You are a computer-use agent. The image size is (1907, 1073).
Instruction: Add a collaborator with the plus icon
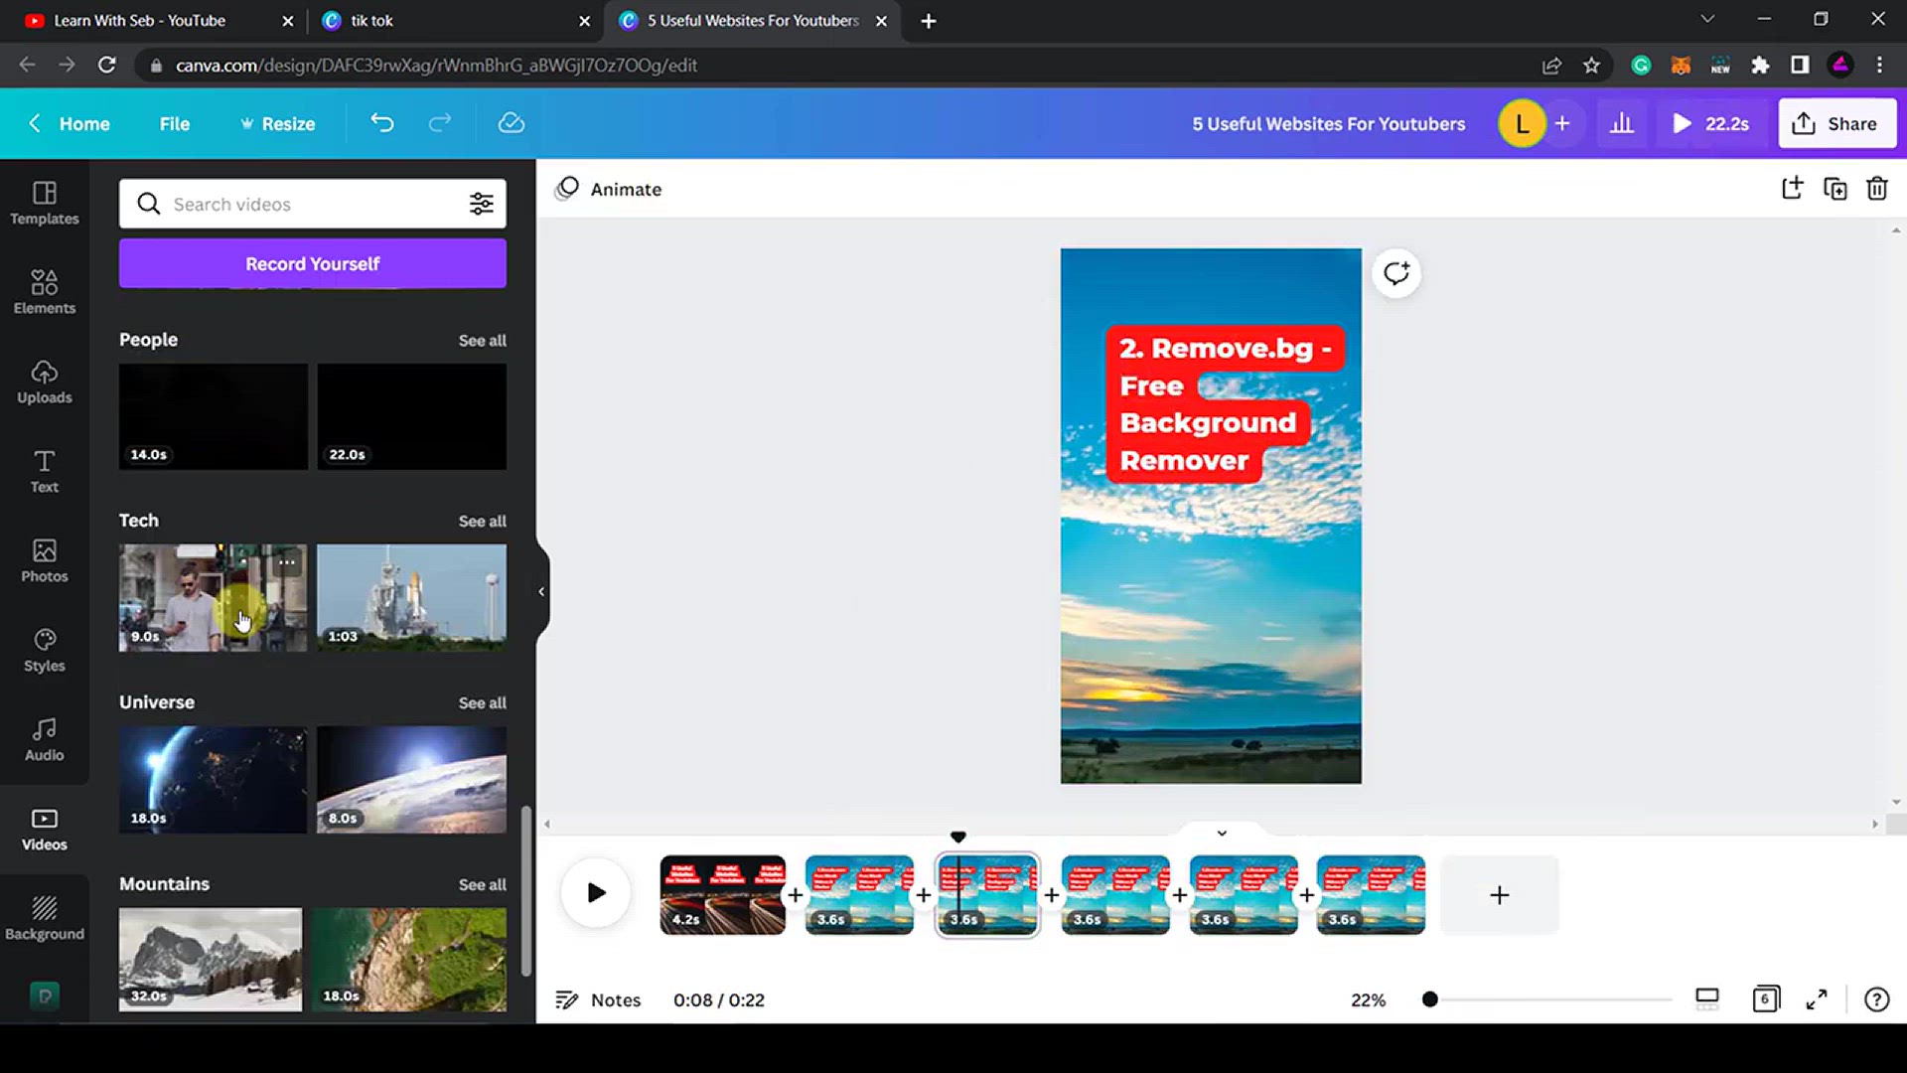point(1562,123)
